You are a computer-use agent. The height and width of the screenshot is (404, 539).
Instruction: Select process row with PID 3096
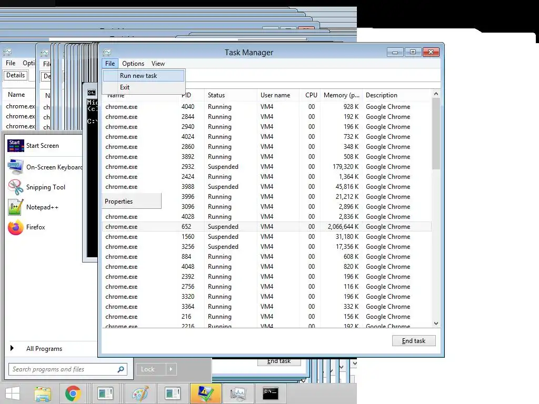tap(266, 206)
